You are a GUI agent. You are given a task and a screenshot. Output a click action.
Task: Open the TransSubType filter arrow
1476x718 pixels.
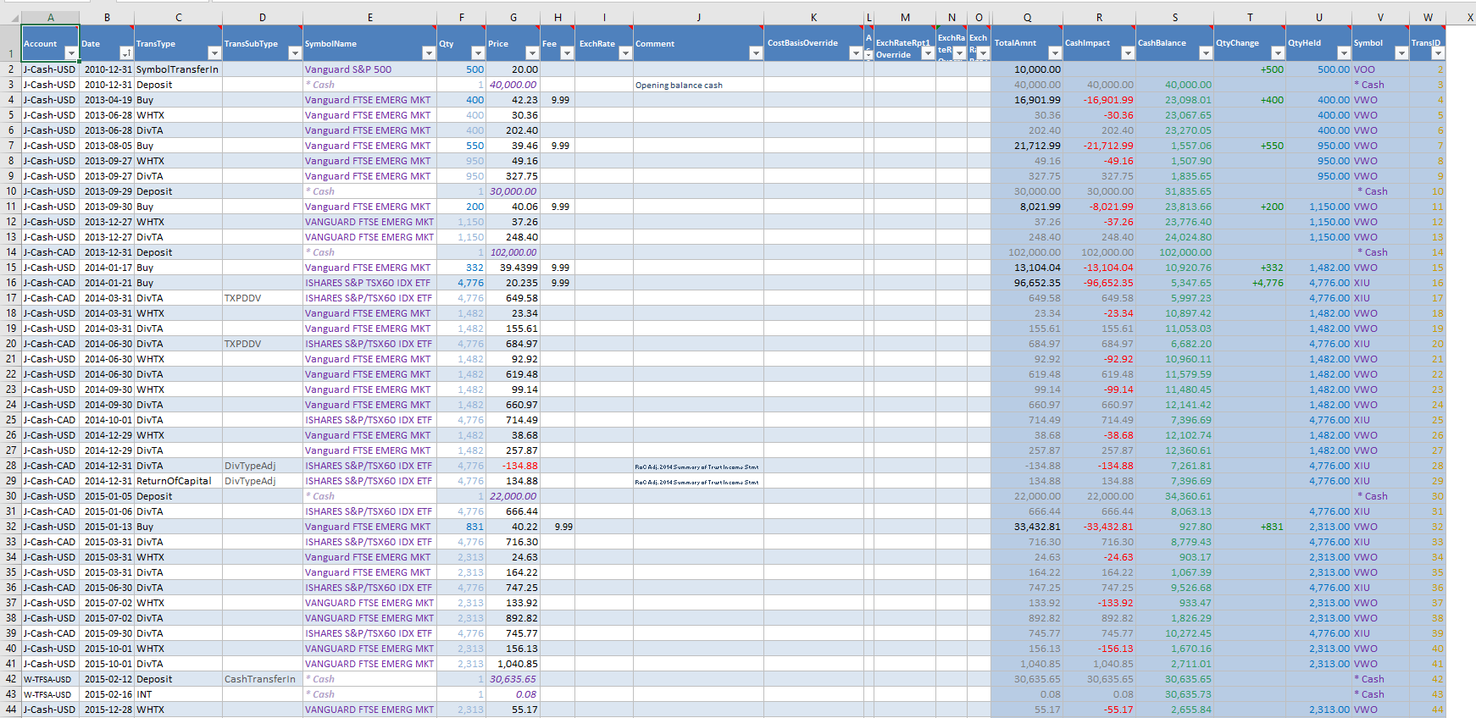[x=294, y=53]
